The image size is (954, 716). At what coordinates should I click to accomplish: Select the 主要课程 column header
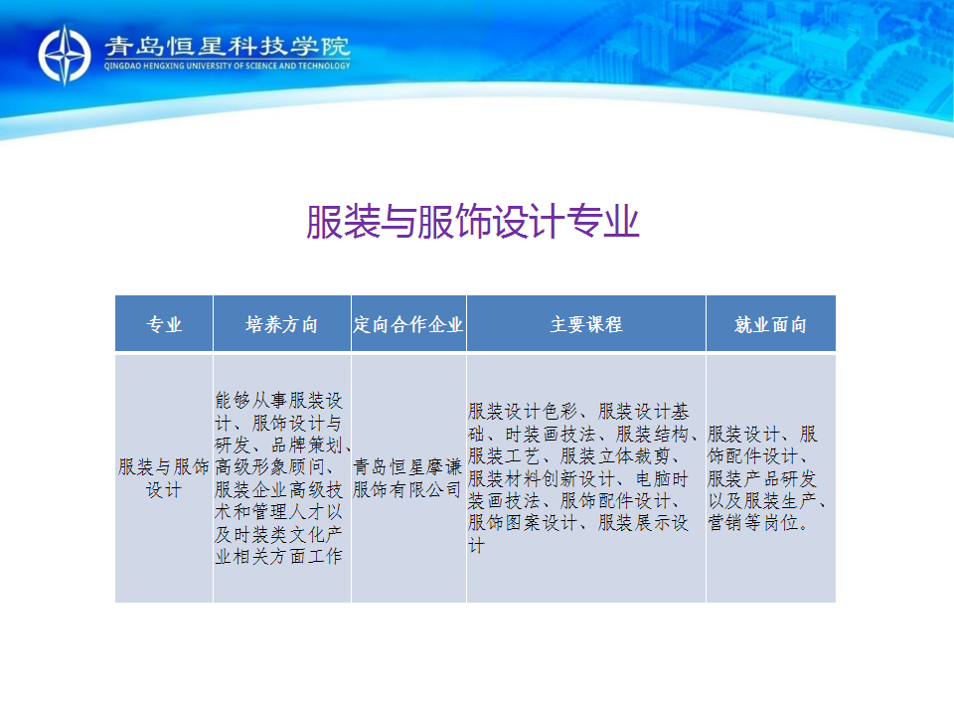point(585,324)
